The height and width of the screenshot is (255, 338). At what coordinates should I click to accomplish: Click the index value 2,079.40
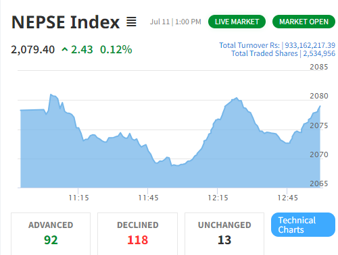[33, 49]
